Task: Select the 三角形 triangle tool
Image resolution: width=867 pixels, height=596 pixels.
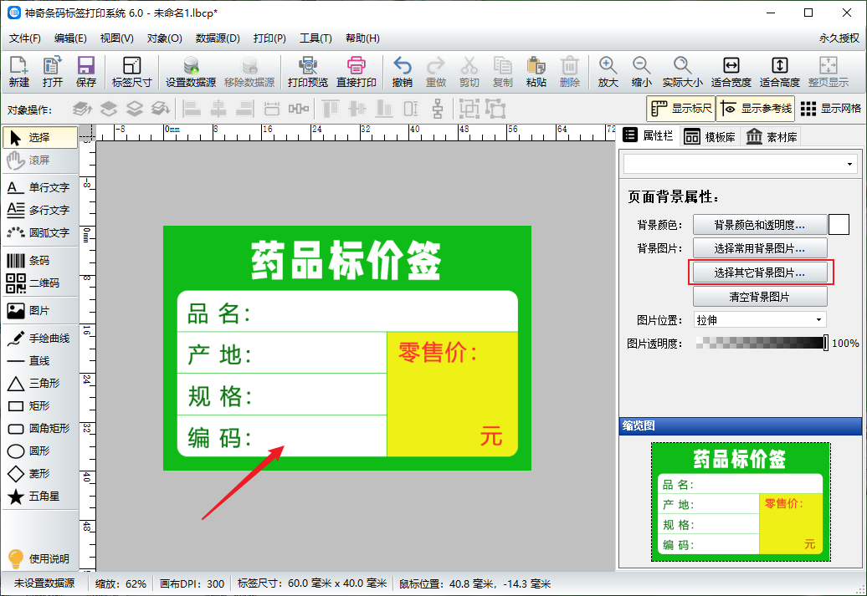Action: click(40, 384)
